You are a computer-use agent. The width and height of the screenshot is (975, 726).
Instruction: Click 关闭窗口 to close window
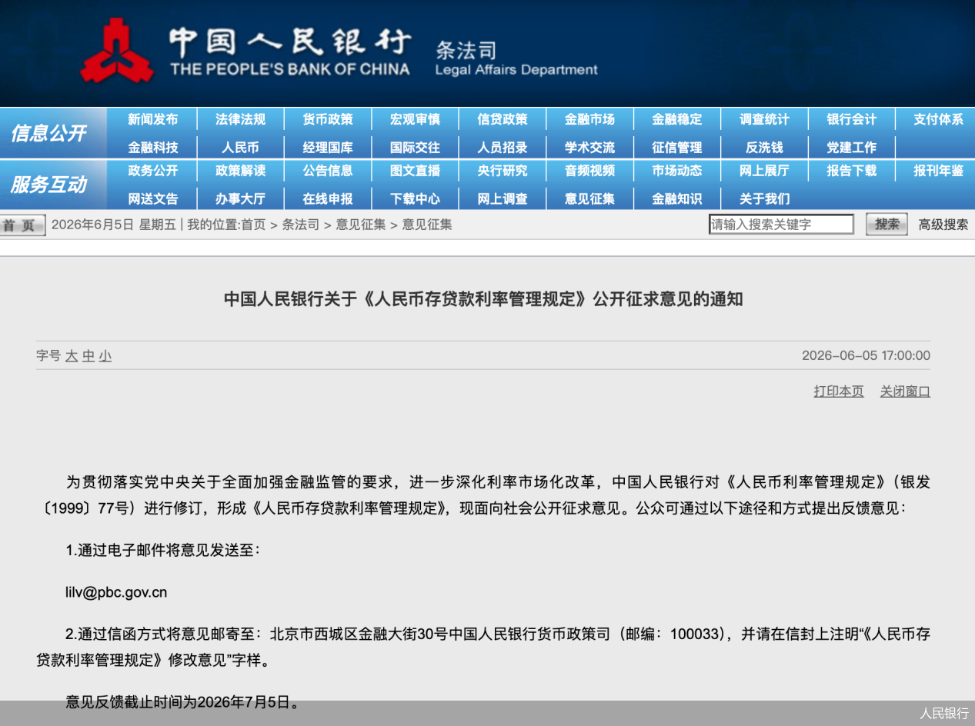pyautogui.click(x=905, y=391)
